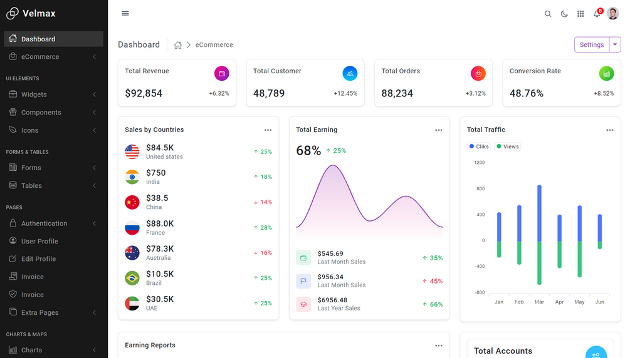Open the apps grid icon

pos(580,14)
